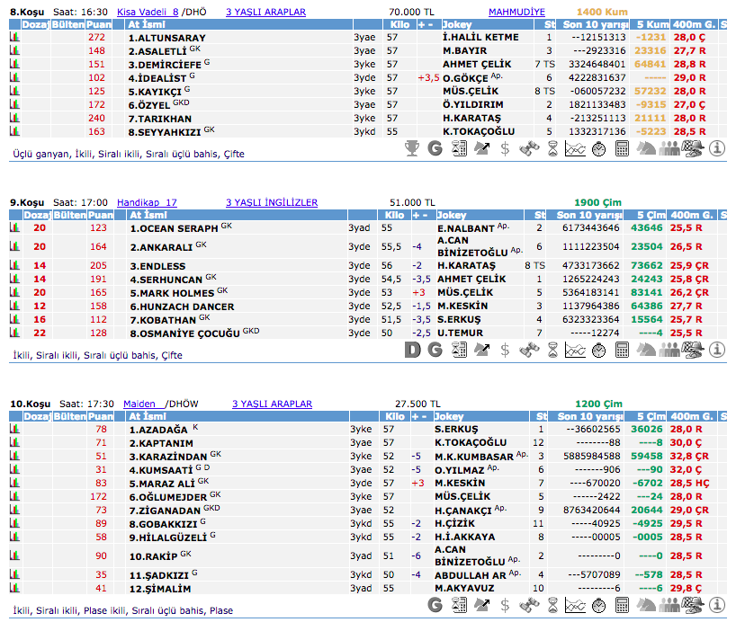
Task: Click the binoculars icon in race 8 toolbar
Action: point(529,148)
